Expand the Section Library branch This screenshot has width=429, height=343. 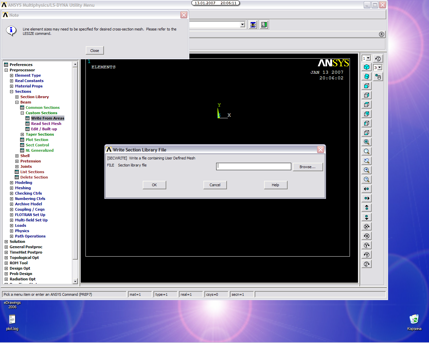(x=17, y=97)
